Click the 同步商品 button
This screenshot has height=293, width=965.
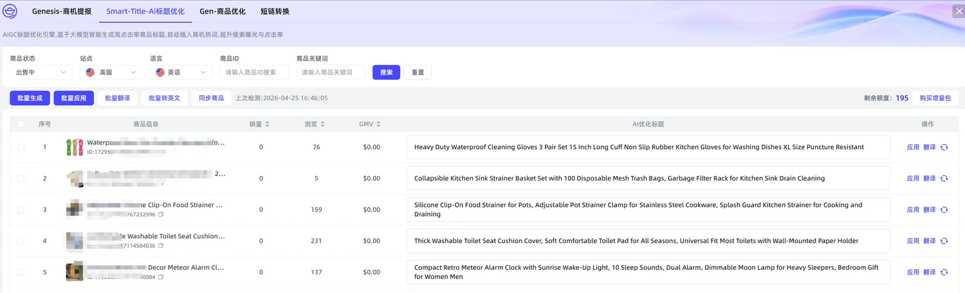(212, 98)
